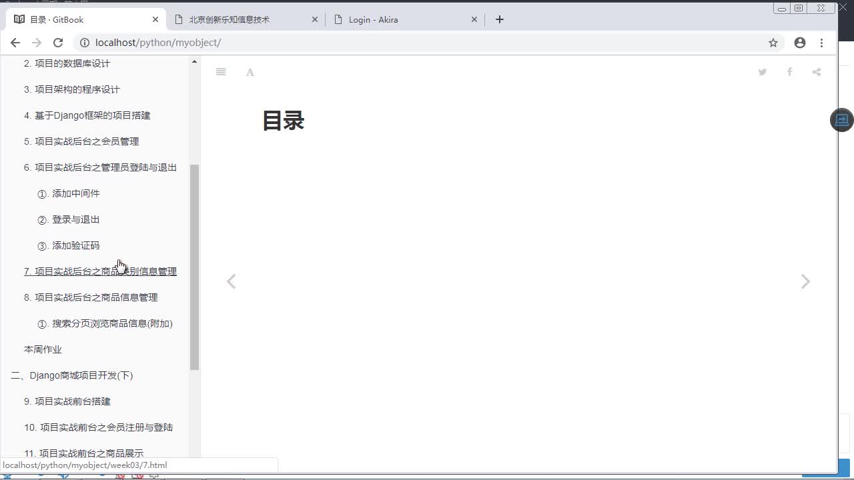
Task: Open subsection ③. 添加验证码
Action: [x=69, y=245]
